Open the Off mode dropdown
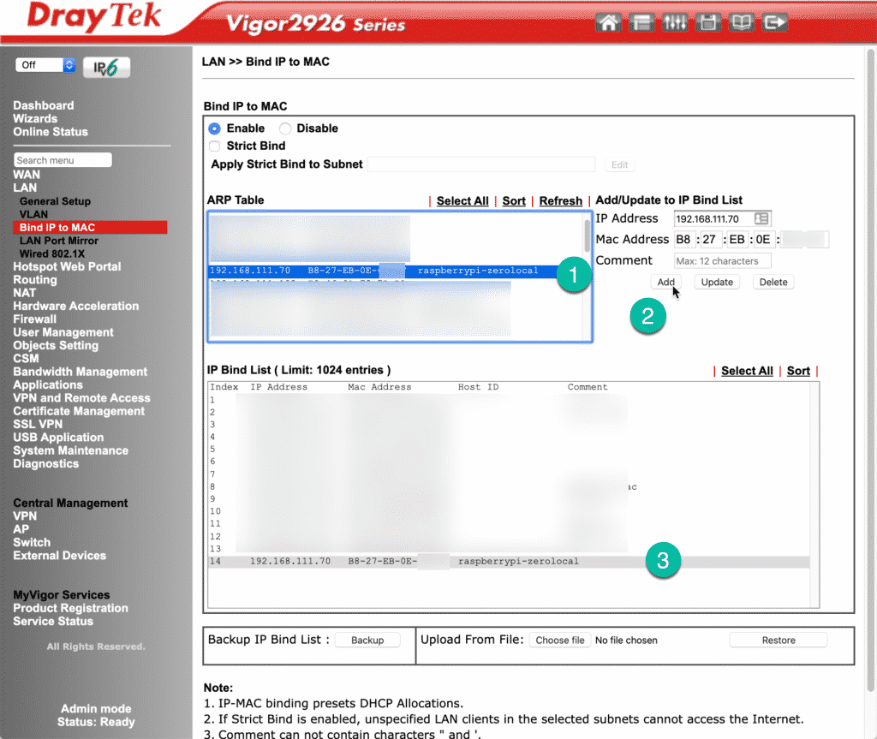The image size is (877, 739). (x=45, y=65)
